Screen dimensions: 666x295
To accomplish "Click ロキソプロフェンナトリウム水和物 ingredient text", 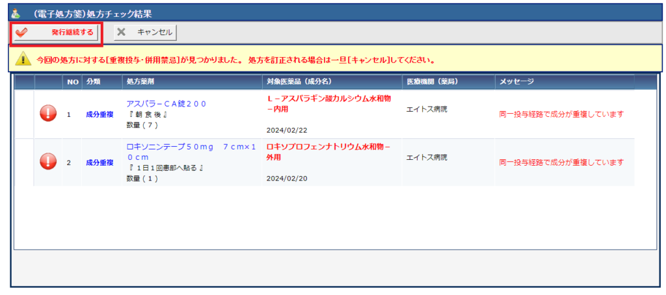I will point(328,151).
